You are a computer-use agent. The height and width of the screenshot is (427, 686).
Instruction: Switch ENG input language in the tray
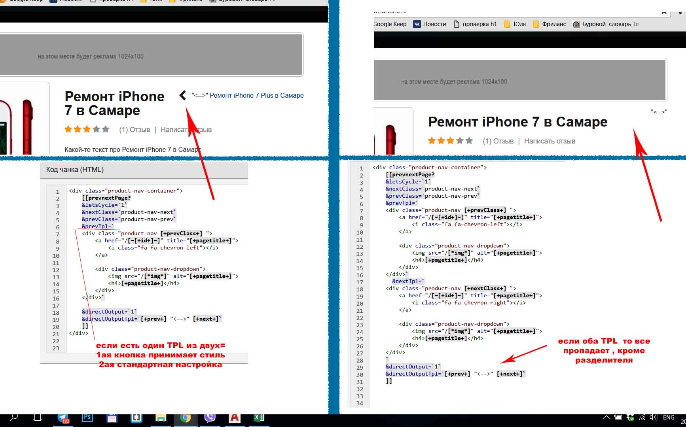point(669,418)
